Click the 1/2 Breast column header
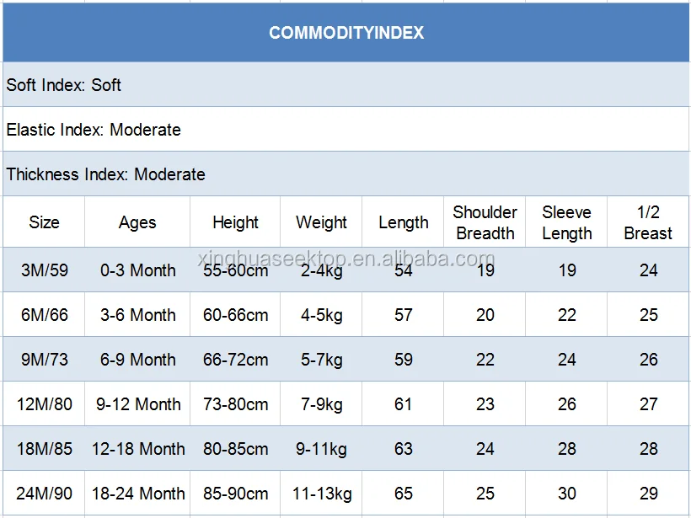The image size is (691, 518). (x=648, y=222)
